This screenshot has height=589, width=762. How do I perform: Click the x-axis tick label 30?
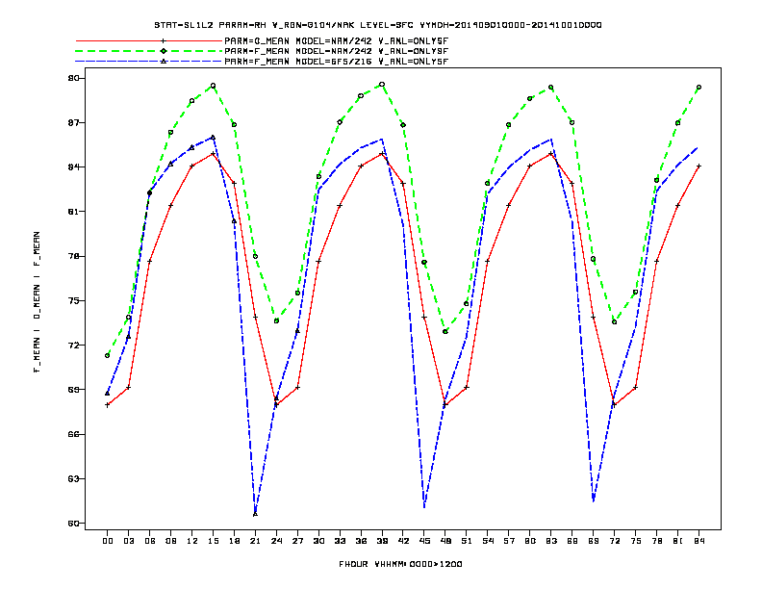pyautogui.click(x=318, y=541)
